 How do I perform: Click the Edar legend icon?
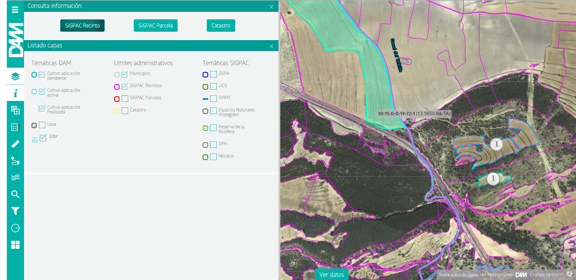click(35, 140)
